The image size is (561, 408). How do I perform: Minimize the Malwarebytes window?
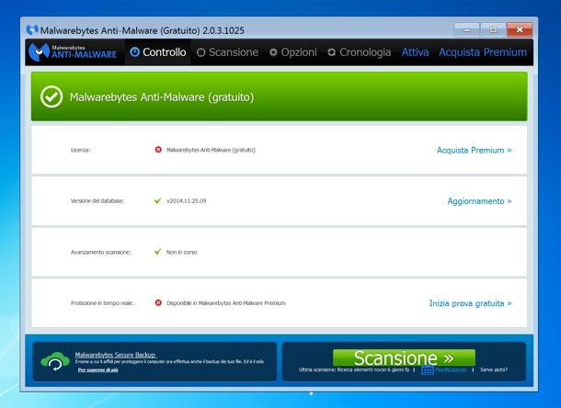466,29
